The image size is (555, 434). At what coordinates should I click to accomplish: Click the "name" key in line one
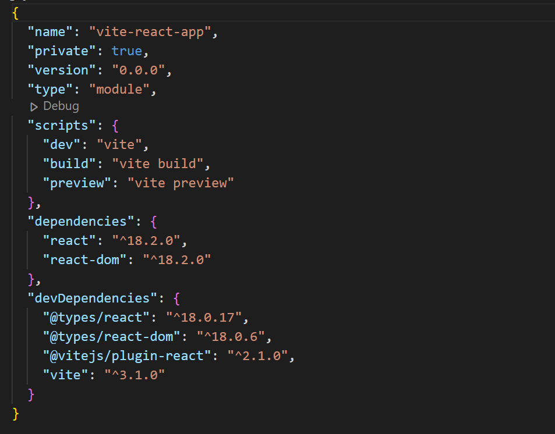tap(51, 32)
